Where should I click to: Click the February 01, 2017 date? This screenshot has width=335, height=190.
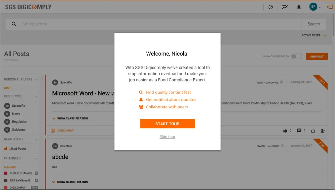click(301, 82)
